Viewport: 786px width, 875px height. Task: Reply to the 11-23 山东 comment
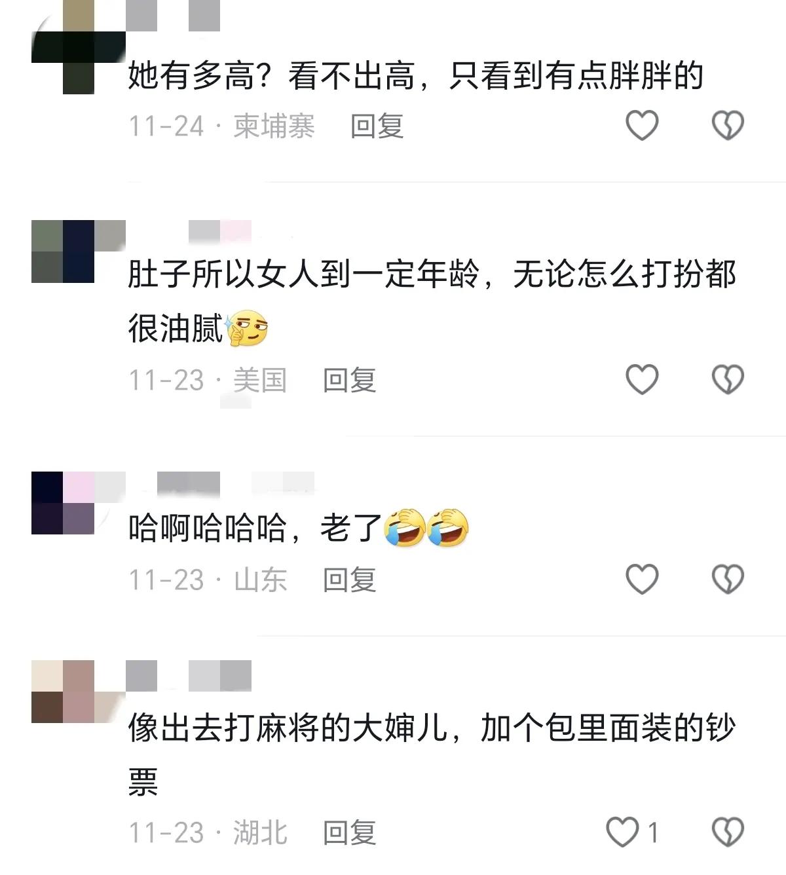tap(350, 580)
